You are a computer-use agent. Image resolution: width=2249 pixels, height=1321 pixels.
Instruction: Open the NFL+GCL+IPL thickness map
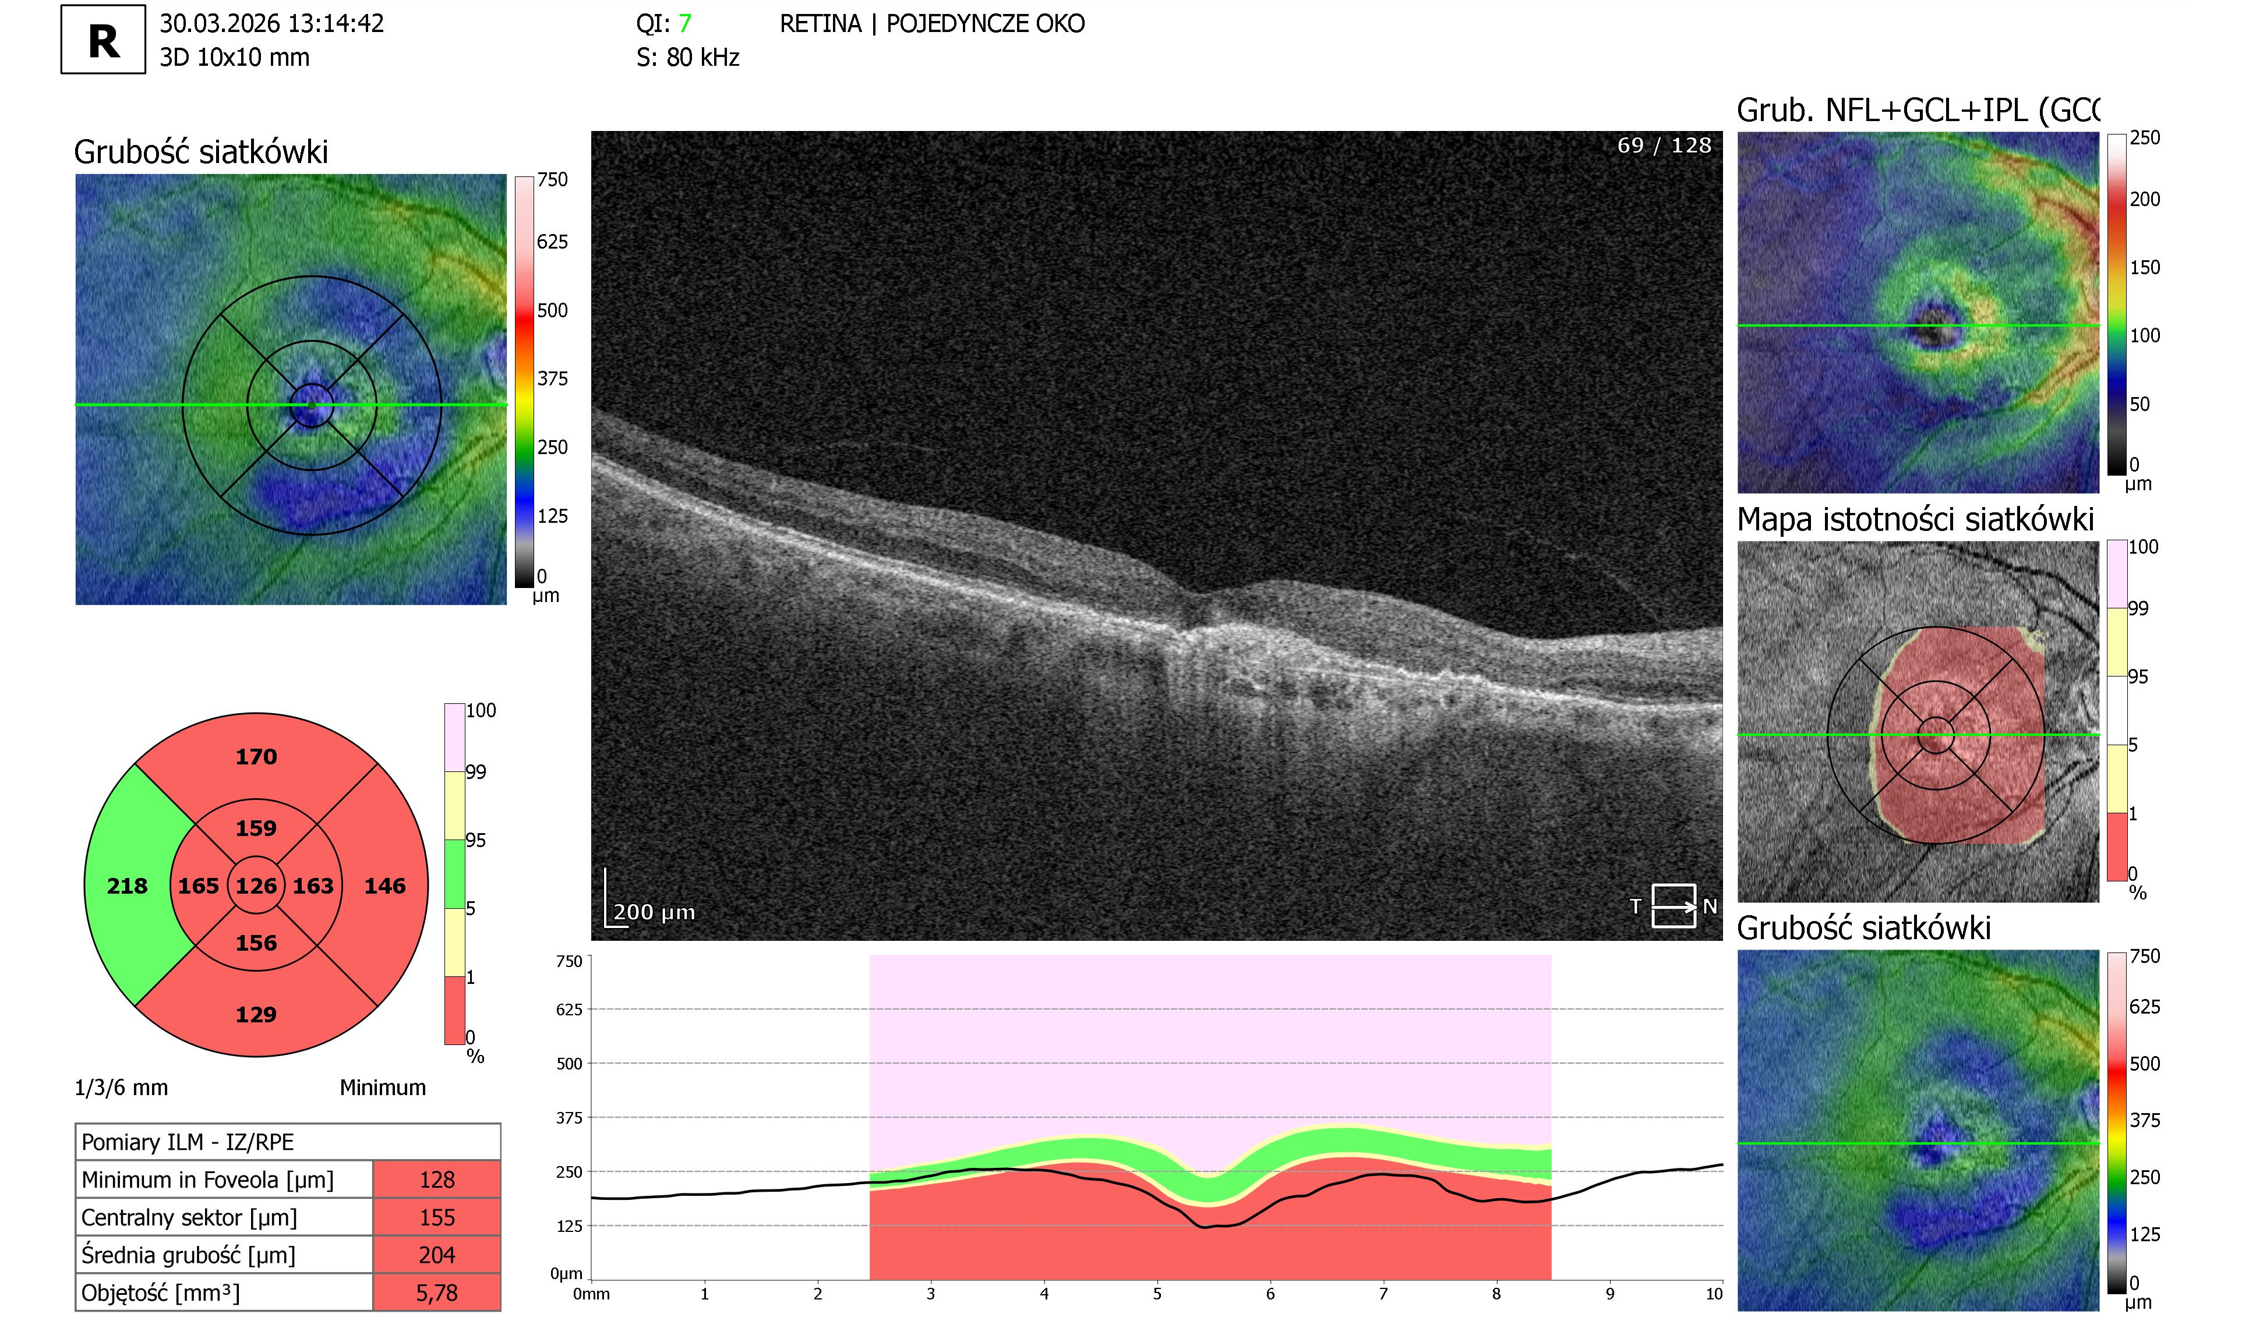1918,312
